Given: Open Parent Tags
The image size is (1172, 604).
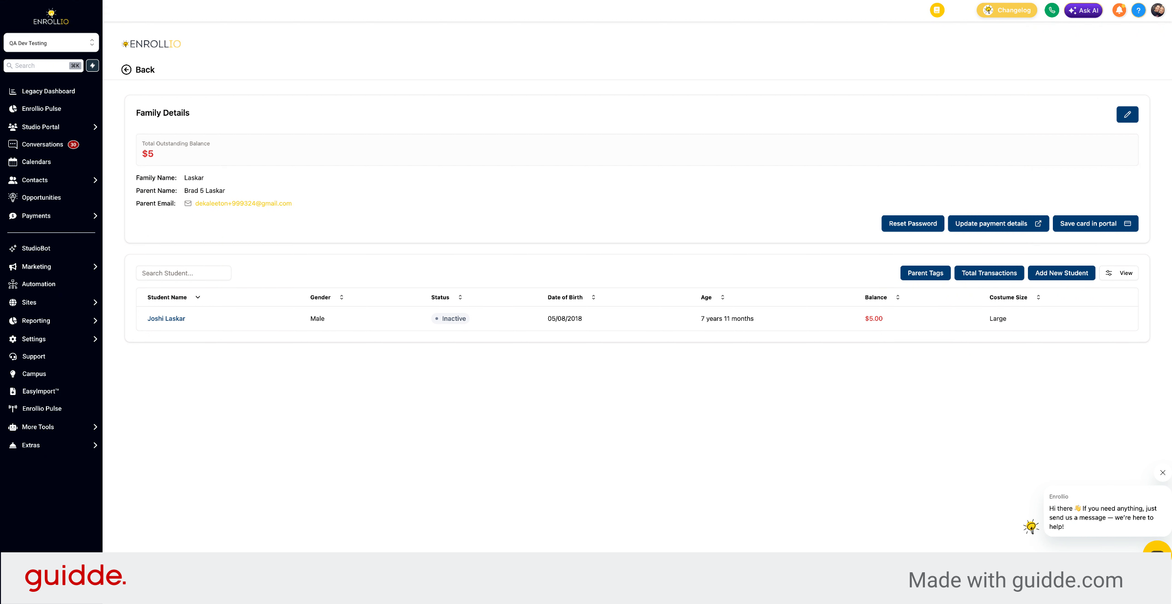Looking at the screenshot, I should (925, 273).
